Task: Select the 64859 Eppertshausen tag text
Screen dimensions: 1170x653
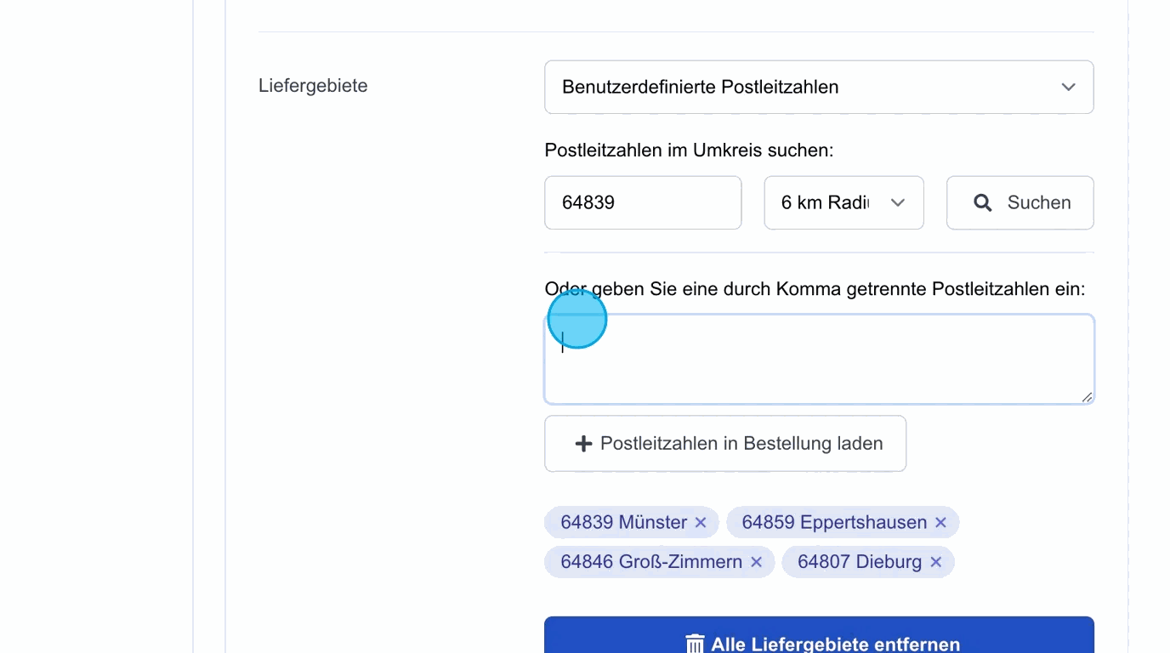Action: click(834, 522)
